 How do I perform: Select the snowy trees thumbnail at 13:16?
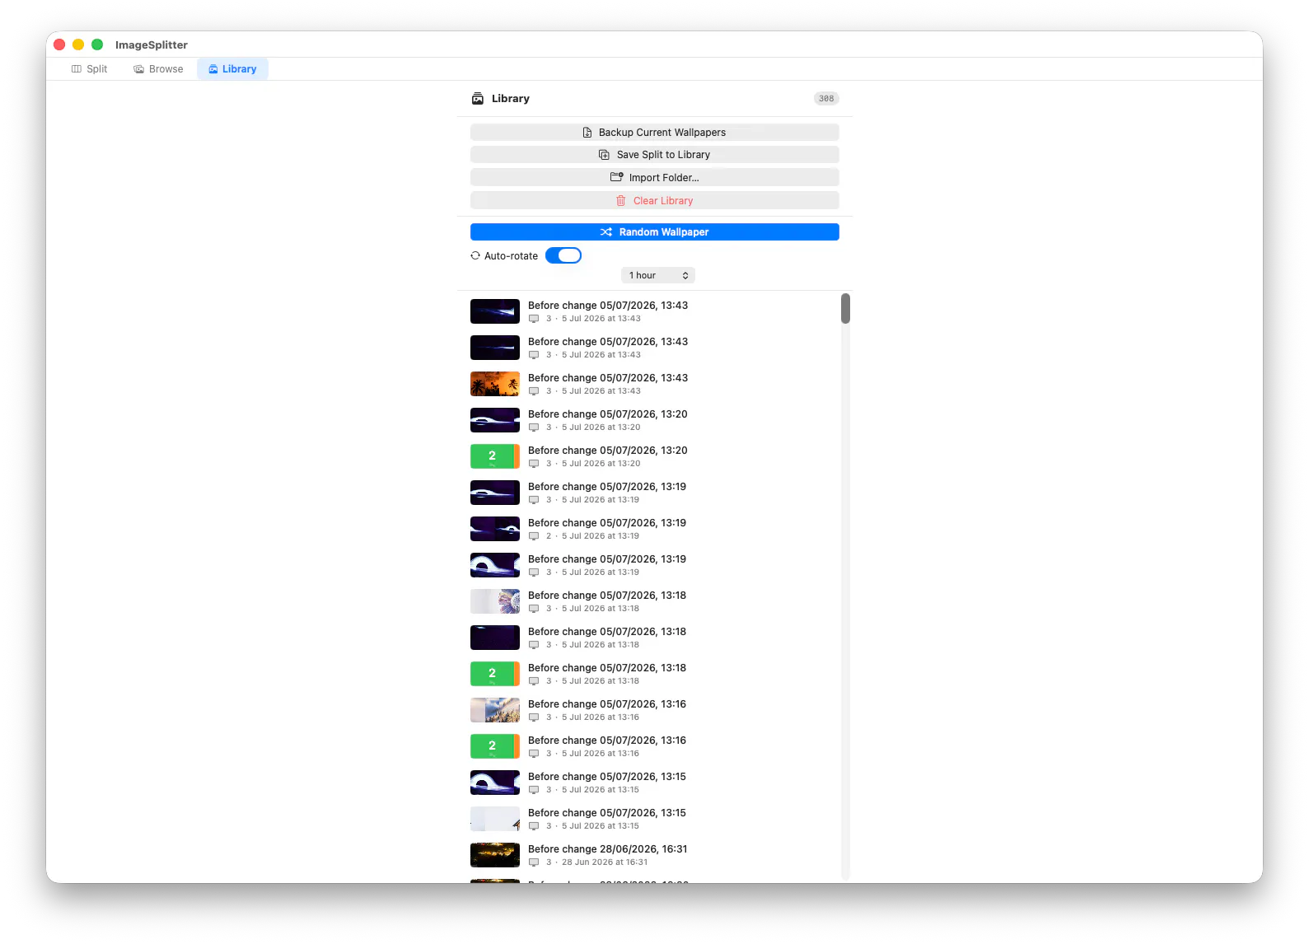495,710
